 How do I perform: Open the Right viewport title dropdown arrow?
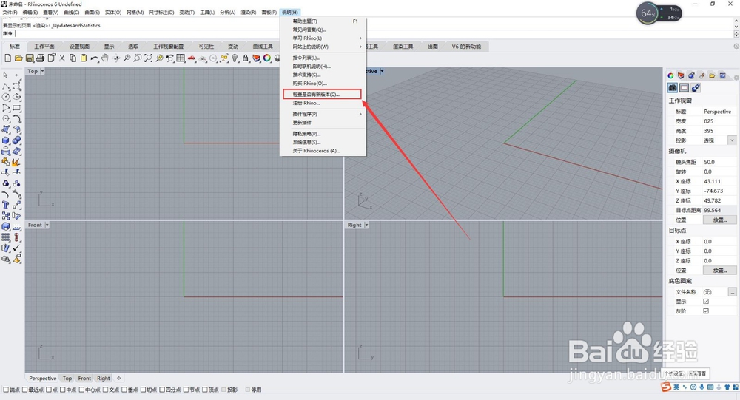point(366,225)
